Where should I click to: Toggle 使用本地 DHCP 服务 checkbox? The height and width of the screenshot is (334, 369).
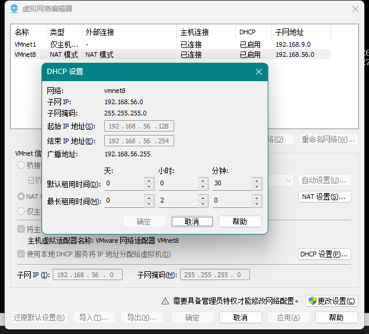pos(21,254)
